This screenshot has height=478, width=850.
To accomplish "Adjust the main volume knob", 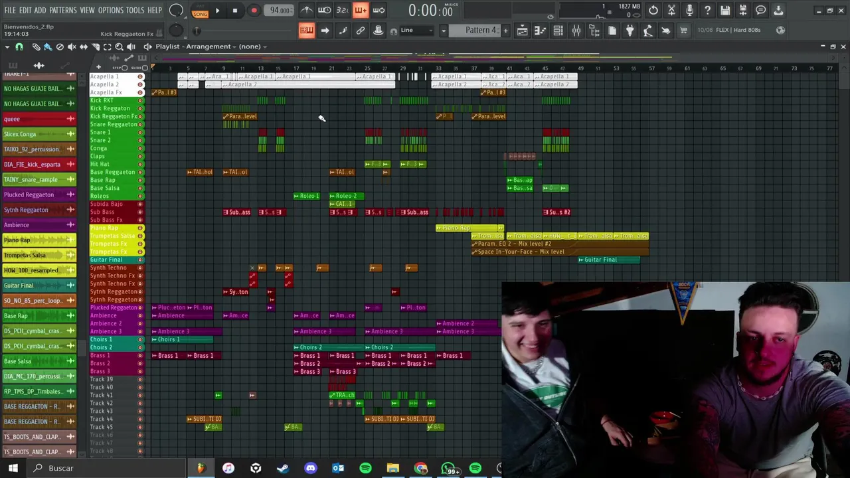I will coord(177,10).
